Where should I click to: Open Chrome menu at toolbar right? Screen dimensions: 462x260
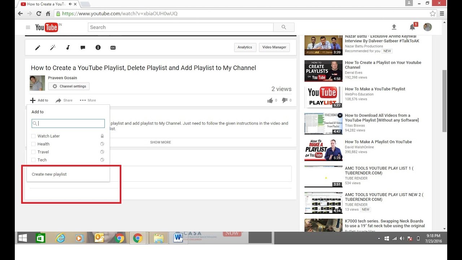tap(442, 14)
